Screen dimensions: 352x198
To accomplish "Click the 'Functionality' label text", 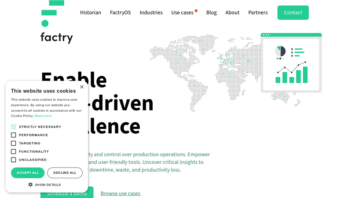I will (34, 151).
